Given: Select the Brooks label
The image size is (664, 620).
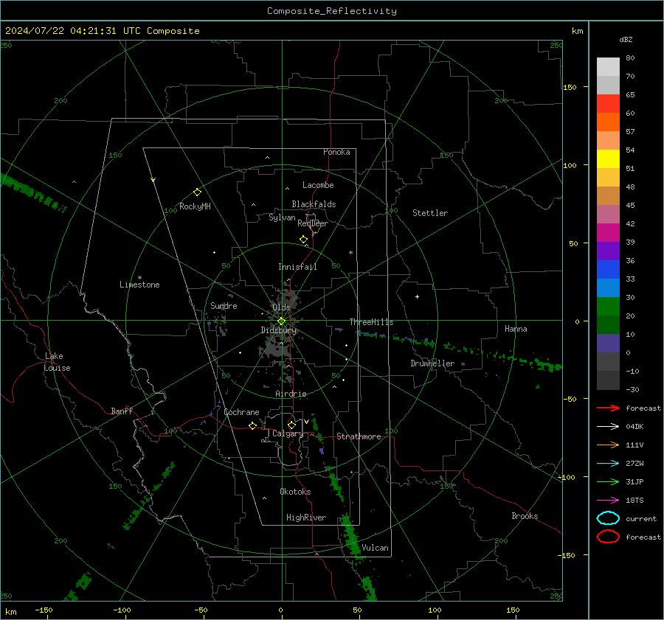Looking at the screenshot, I should pos(525,516).
